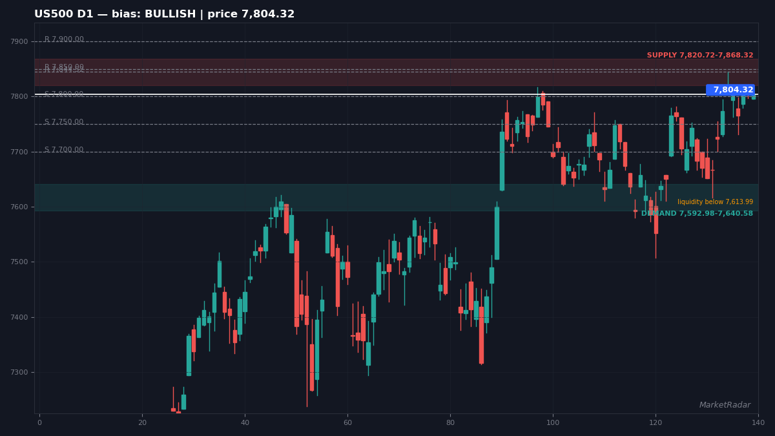Click the 'S 7,800.00' support label
The image size is (775, 436).
[64, 94]
